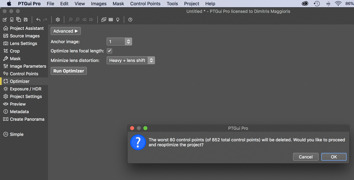Screen dimensions: 354x180
Task: Open the Help menu
Action: [210, 4]
